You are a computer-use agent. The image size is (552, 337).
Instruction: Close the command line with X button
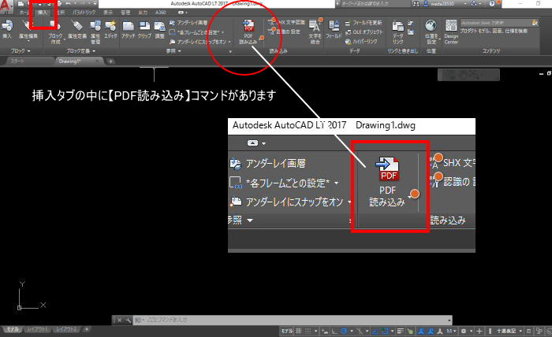(119, 320)
